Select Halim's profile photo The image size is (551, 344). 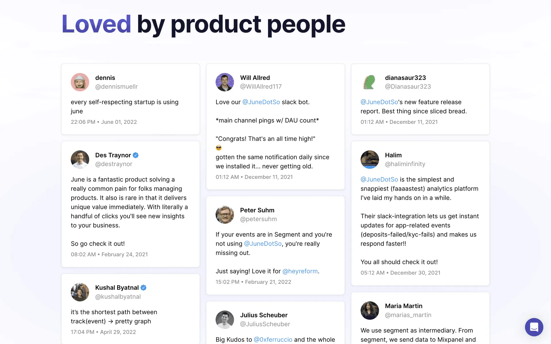(370, 160)
